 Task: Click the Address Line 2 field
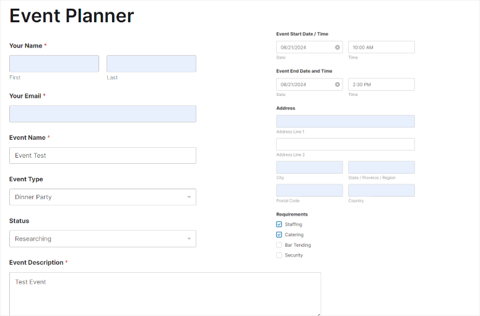[x=346, y=144]
